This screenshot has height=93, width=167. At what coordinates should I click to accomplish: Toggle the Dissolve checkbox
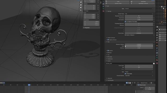pos(108,51)
